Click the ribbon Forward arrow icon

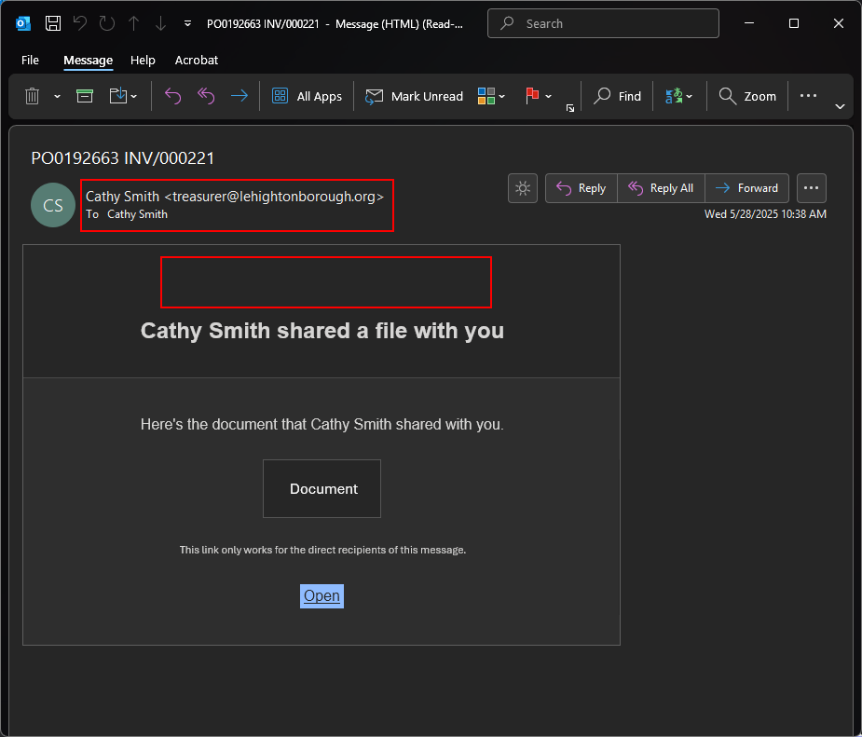[x=239, y=96]
